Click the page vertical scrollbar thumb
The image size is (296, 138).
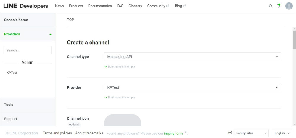(x=294, y=40)
